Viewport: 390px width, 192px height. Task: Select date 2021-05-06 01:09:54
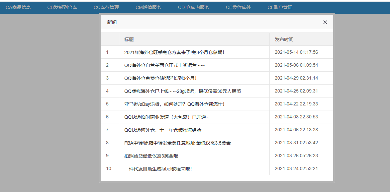pos(296,65)
